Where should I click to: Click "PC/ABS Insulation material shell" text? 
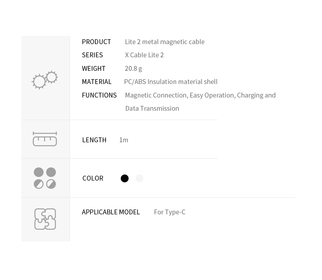tap(171, 82)
